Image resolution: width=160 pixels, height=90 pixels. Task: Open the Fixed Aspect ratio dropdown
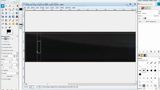[12, 53]
